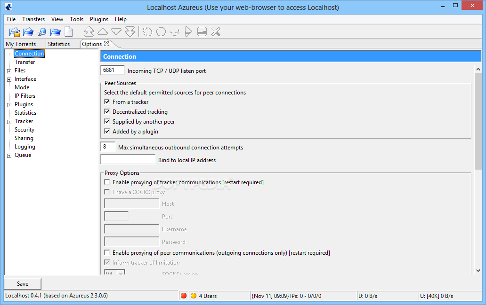Screen dimensions: 486x305
Task: Click the Azureus title bar logo
Action: coord(8,7)
